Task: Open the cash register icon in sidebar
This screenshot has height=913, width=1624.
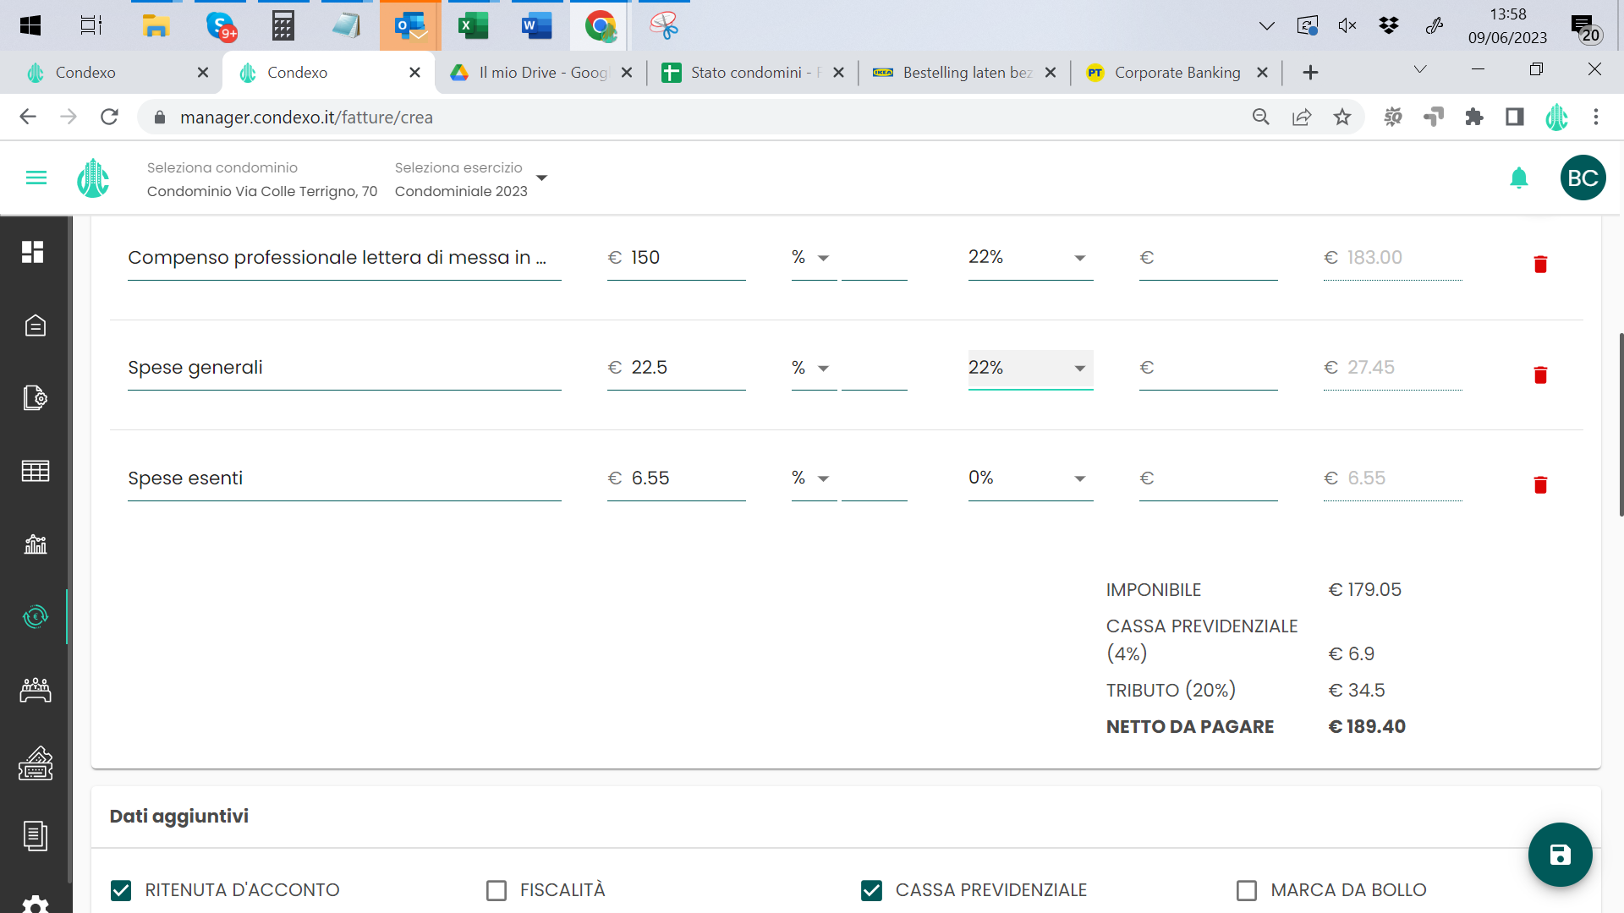Action: tap(35, 763)
